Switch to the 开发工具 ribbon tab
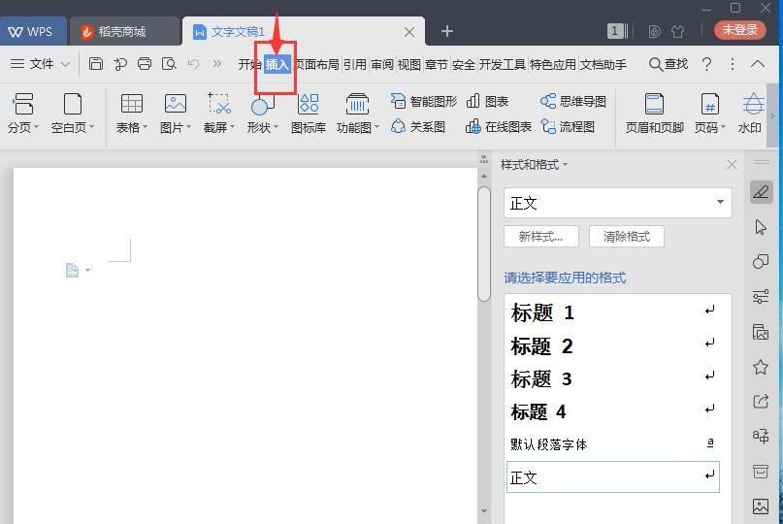 [x=503, y=64]
